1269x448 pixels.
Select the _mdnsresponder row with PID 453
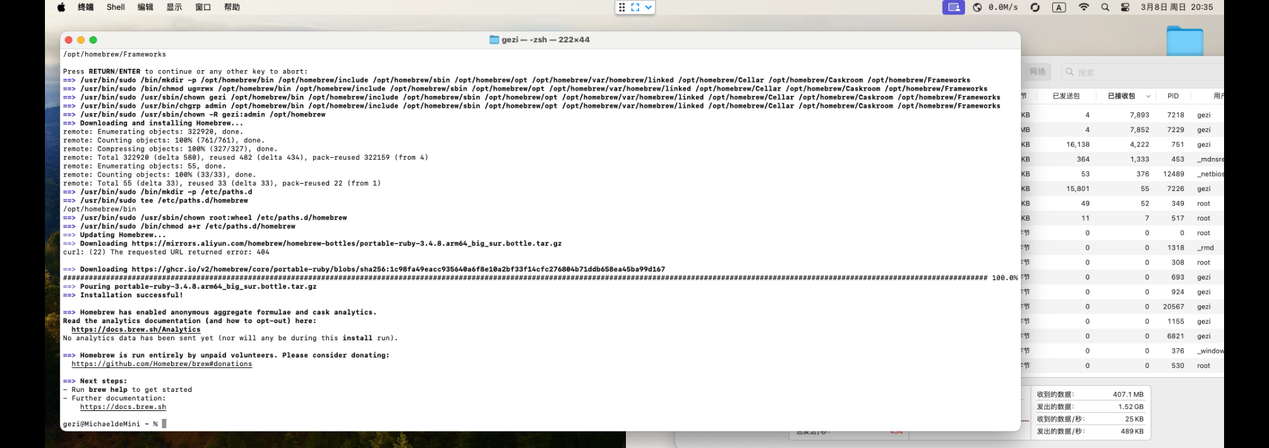coord(1122,159)
